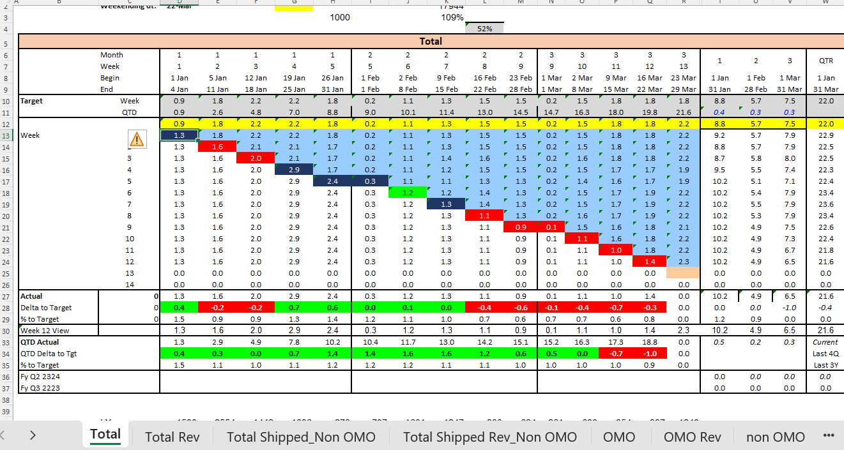Select row 13 header
Image resolution: width=844 pixels, height=450 pixels.
[x=6, y=135]
